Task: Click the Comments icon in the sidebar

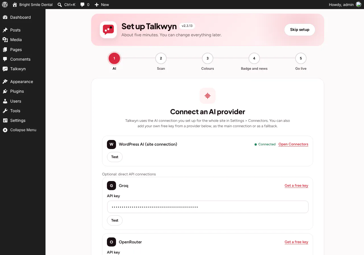Action: (5, 59)
